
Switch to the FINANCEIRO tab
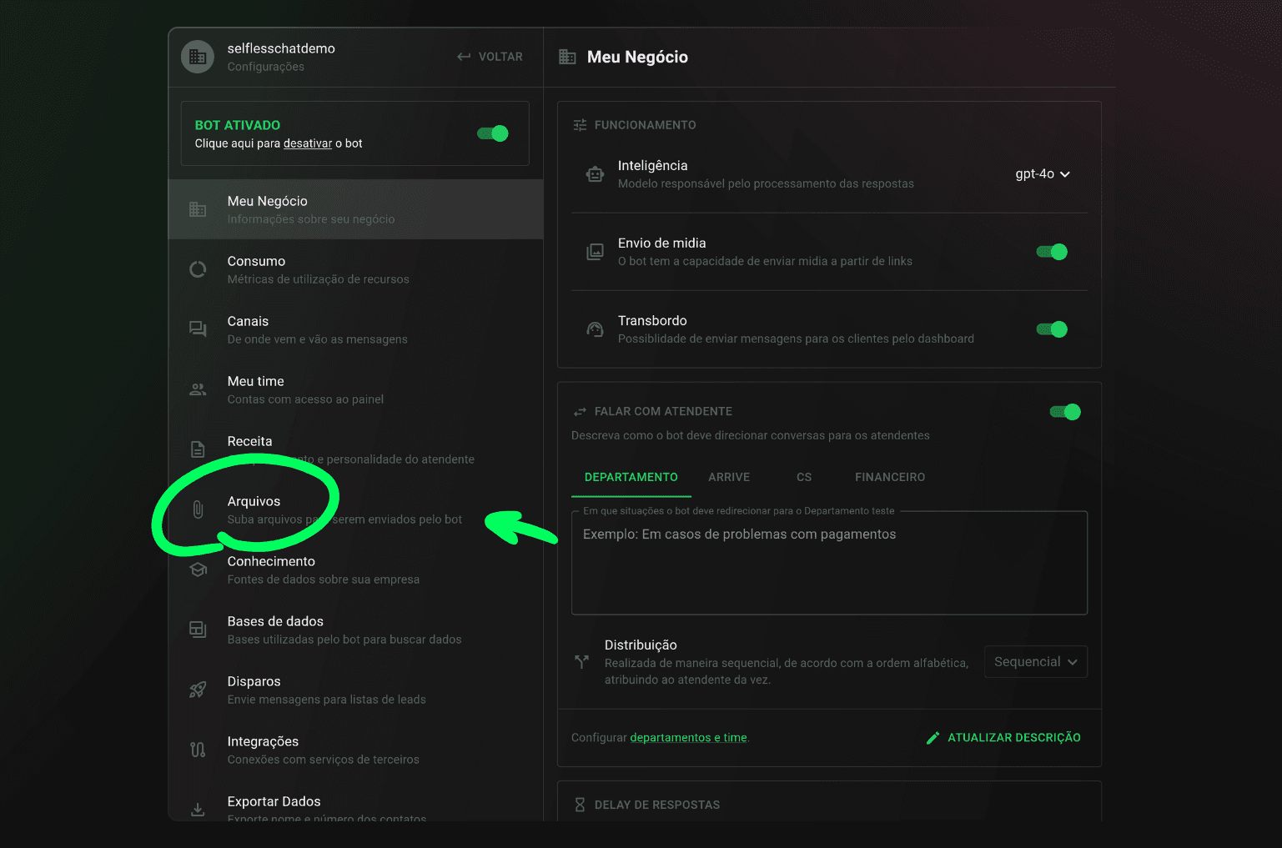click(x=890, y=477)
